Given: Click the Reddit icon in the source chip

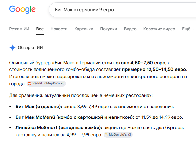Looking at the screenshot, I should [x=29, y=83].
